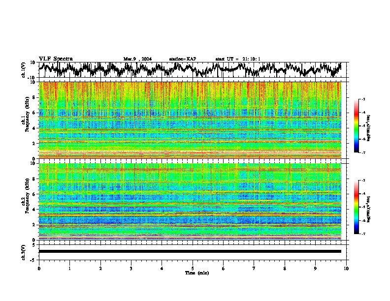Click inside the ch.1 spectrogram
This screenshot has width=390, height=301.
point(190,120)
